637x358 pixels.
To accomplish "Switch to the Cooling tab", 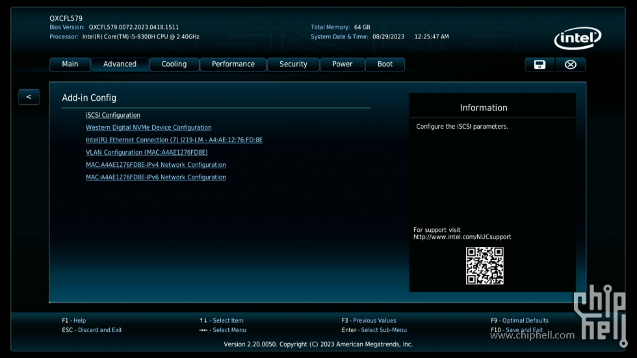I will tap(174, 64).
